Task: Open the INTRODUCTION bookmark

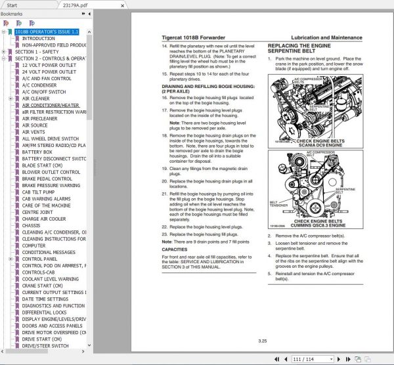Action: pos(39,39)
